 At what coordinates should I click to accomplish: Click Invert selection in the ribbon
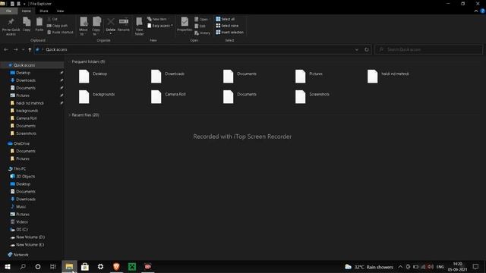coord(229,32)
